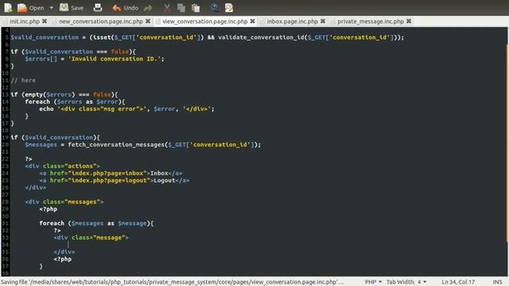Image resolution: width=509 pixels, height=286 pixels.
Task: Redo with the green arrow icon
Action: (x=148, y=8)
